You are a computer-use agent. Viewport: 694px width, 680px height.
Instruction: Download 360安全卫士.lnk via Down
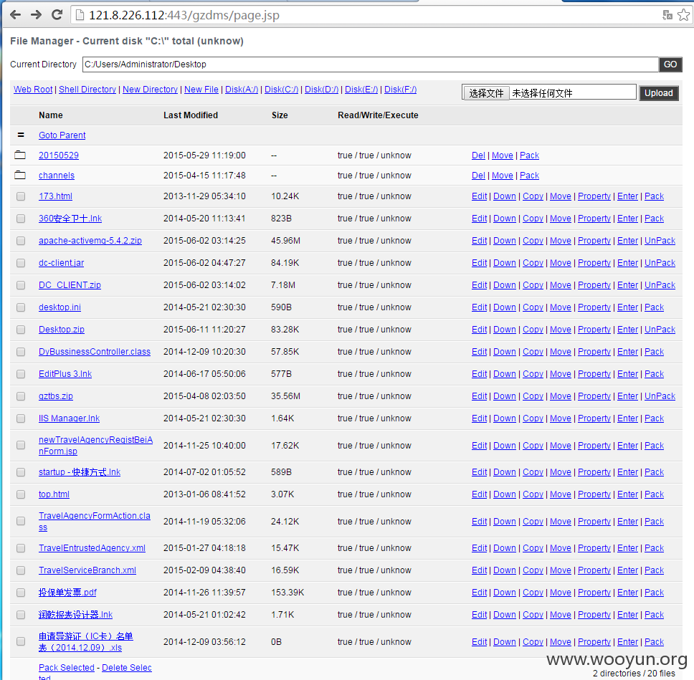click(x=505, y=219)
